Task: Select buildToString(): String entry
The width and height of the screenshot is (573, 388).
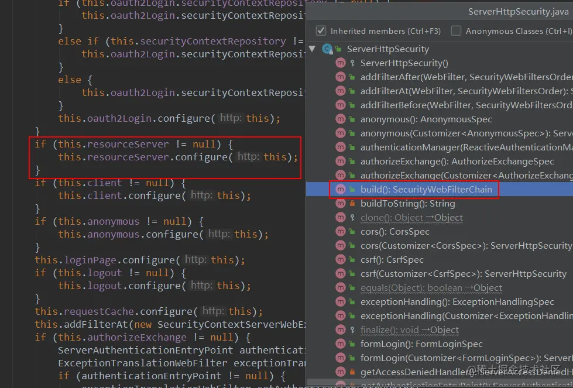Action: pyautogui.click(x=408, y=204)
